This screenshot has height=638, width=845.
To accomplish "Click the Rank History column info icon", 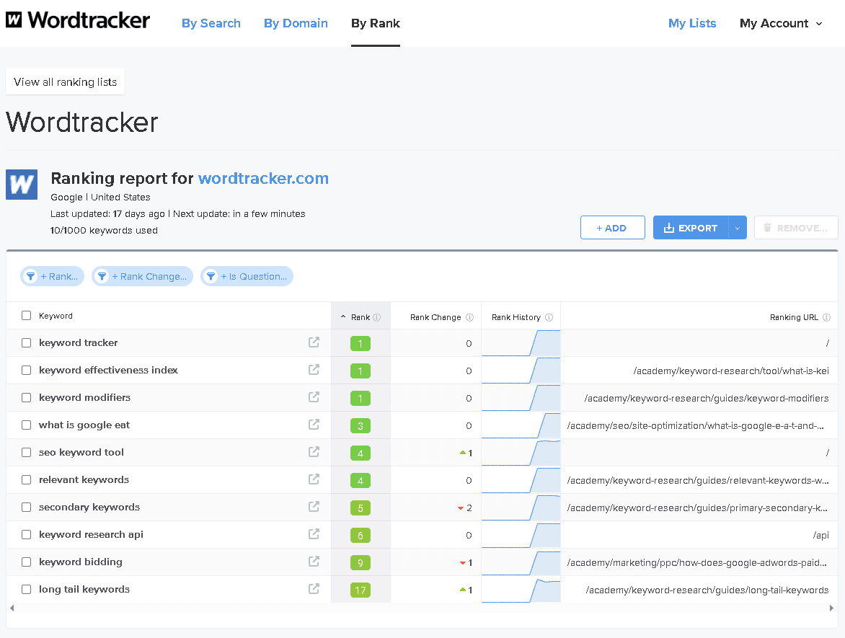I will [549, 317].
